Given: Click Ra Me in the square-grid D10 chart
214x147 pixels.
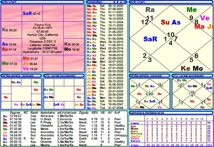Looking at the screenshot, I should click(x=49, y=90).
